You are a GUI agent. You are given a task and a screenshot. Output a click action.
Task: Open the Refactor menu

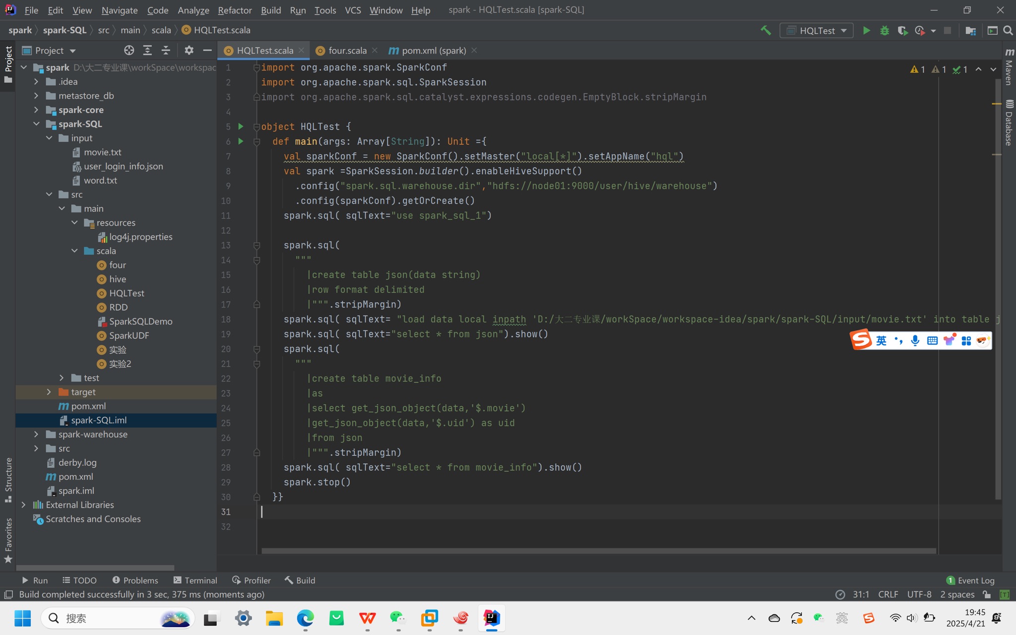(x=234, y=10)
